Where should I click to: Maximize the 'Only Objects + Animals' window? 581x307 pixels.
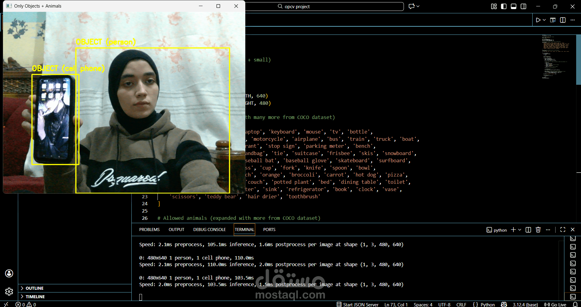pos(218,6)
